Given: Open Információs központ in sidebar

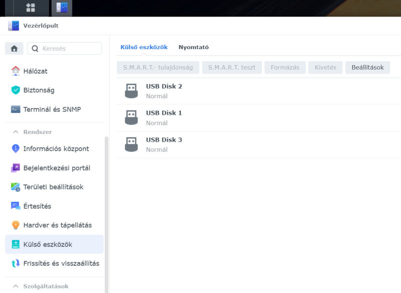Looking at the screenshot, I should pos(54,149).
